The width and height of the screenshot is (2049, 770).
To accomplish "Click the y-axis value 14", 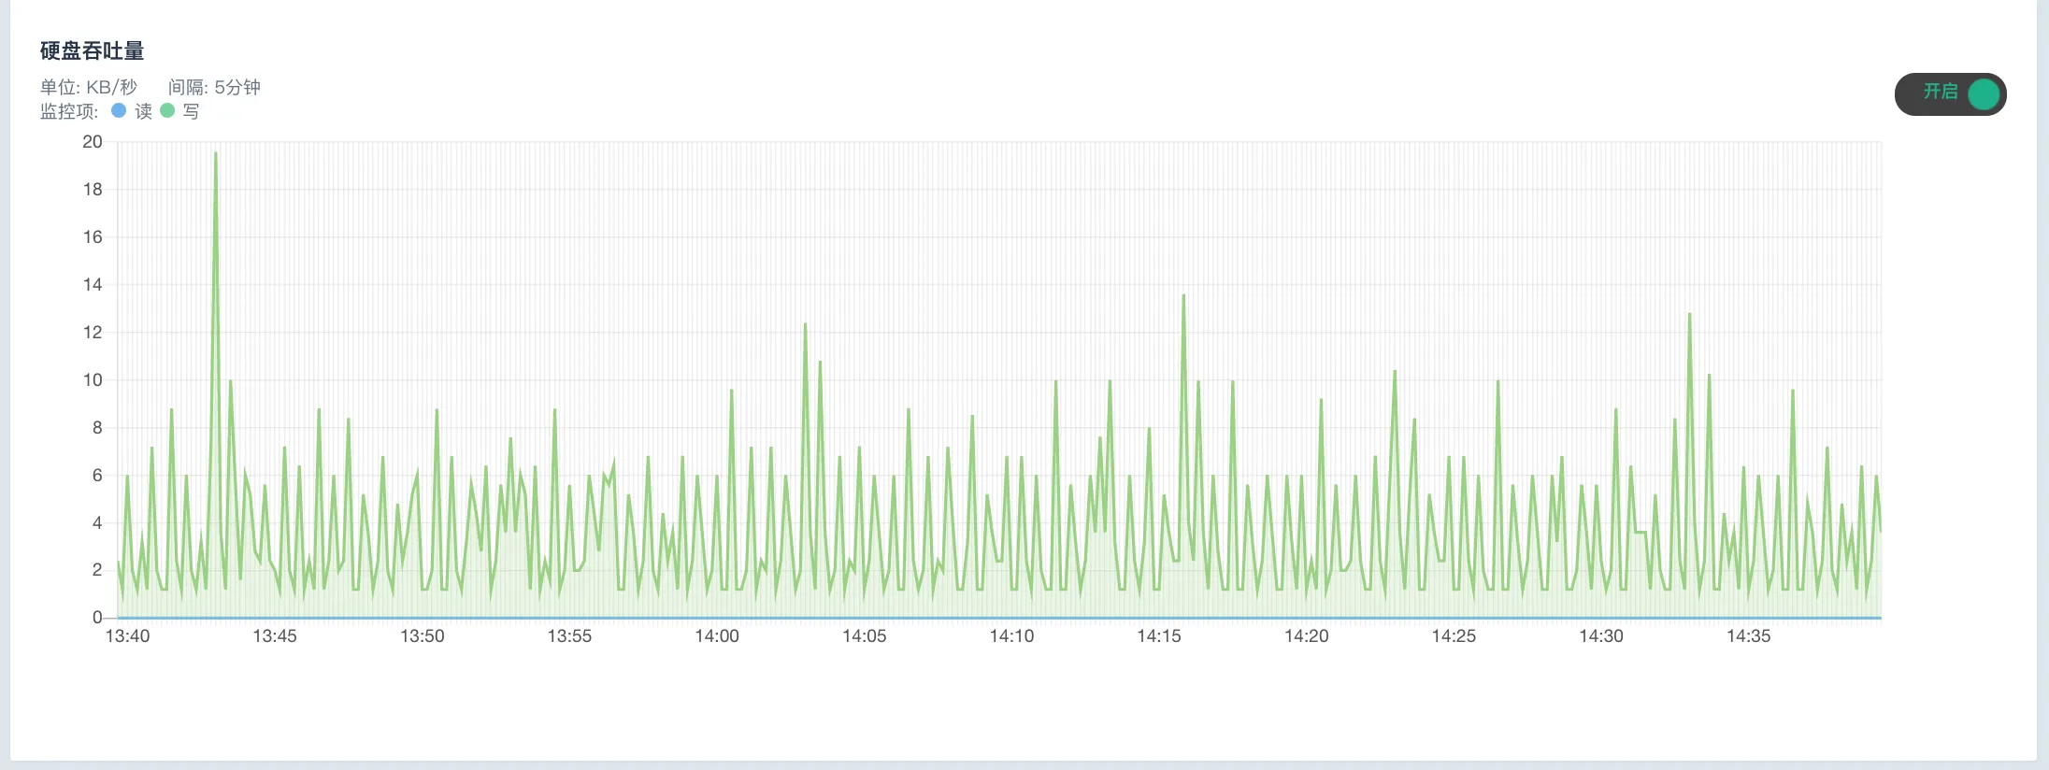I will coord(93,285).
